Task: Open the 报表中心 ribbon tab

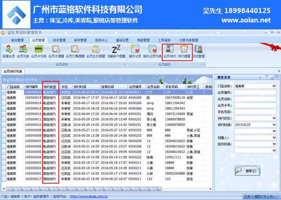Action: pos(101,40)
